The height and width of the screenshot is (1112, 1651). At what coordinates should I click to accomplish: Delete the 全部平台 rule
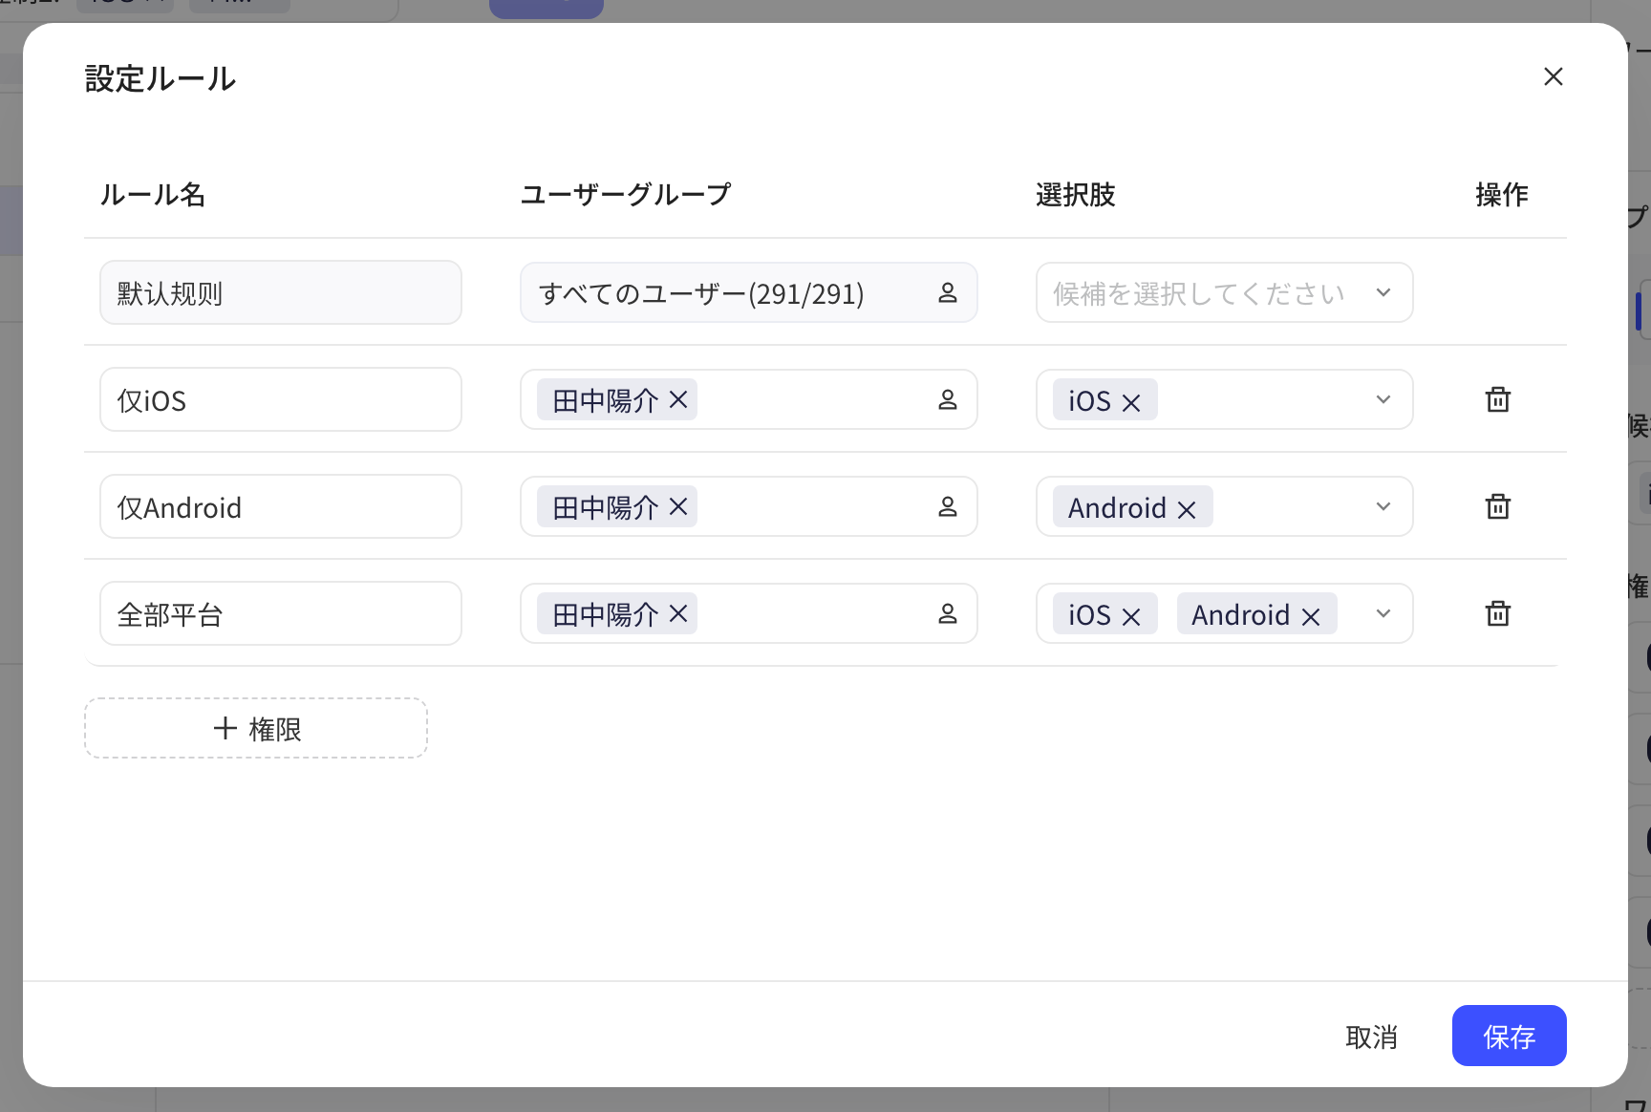click(x=1498, y=613)
